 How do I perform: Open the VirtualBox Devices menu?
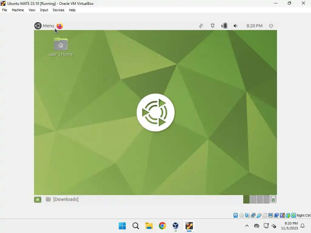pyautogui.click(x=59, y=10)
